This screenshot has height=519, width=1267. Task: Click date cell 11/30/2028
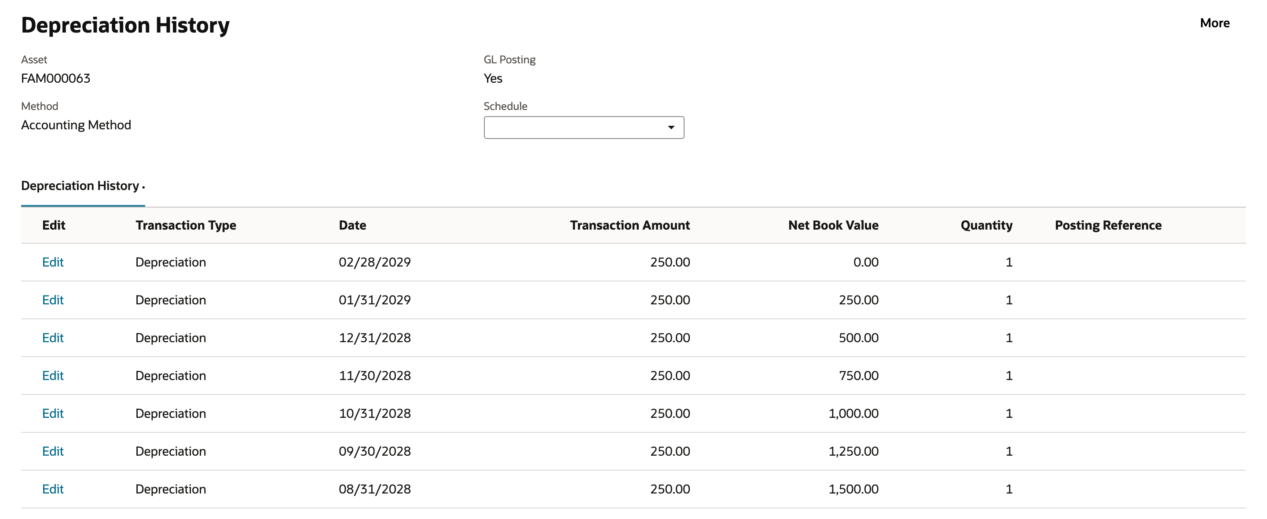pos(375,376)
